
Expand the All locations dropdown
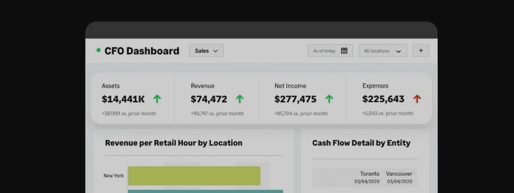click(382, 51)
